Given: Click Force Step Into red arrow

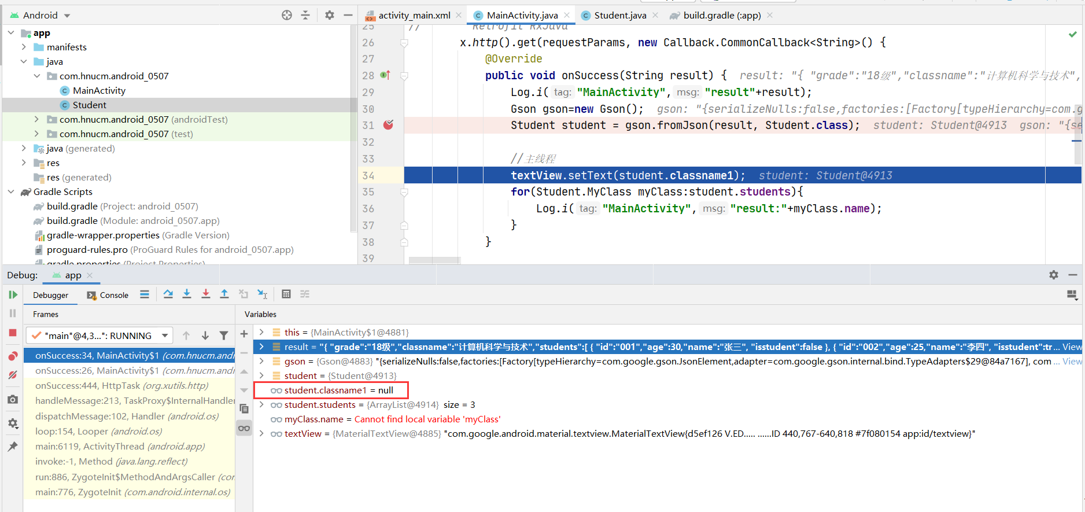Looking at the screenshot, I should 206,294.
